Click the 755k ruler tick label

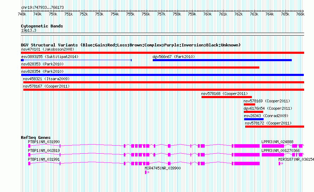[130, 14]
